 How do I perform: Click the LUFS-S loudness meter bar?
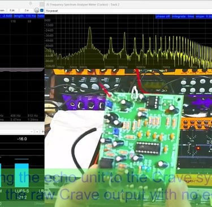pos(21,175)
